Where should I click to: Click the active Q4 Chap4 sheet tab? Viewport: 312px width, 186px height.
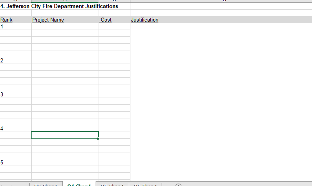click(x=79, y=184)
